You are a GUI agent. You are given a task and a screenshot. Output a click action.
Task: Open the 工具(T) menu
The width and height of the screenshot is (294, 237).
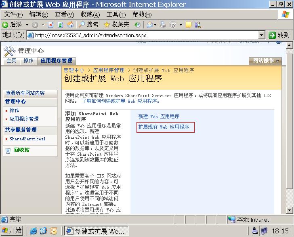point(116,15)
